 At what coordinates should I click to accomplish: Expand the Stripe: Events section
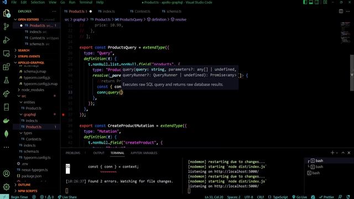[x=29, y=56]
